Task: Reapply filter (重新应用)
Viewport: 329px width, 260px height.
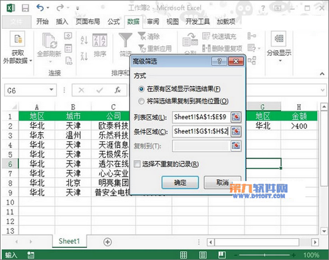Action: point(155,48)
